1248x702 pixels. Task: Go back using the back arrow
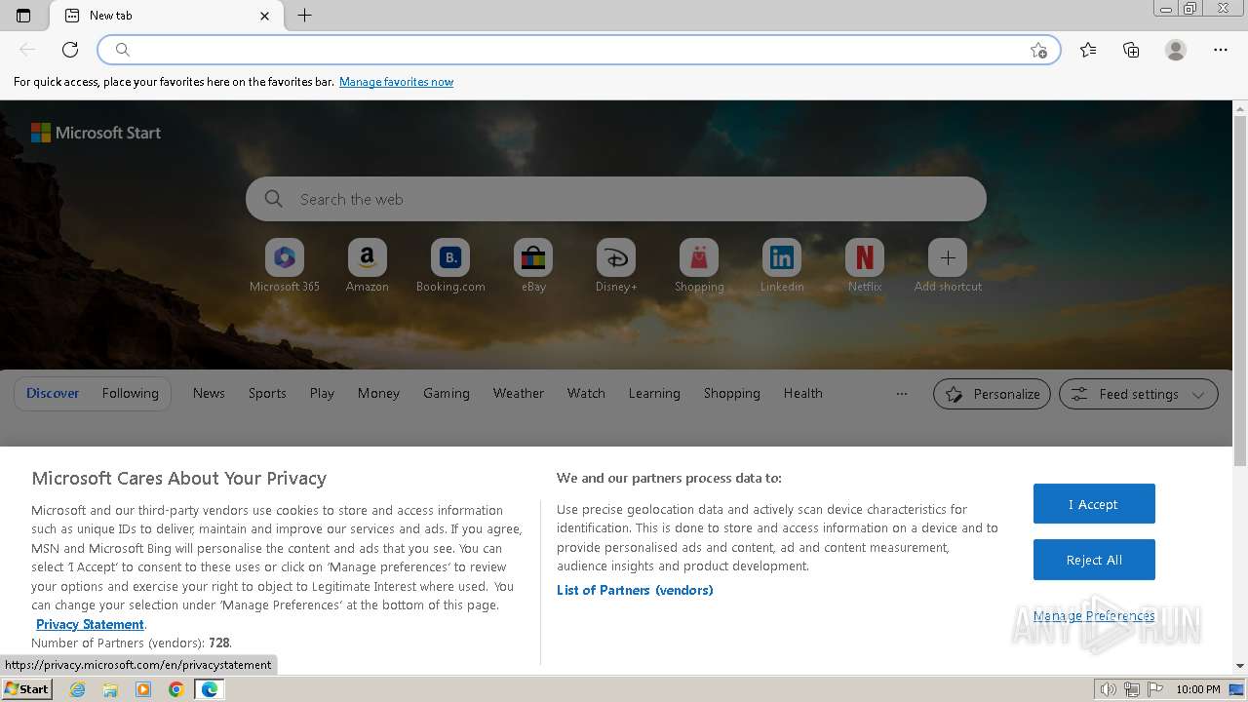[x=27, y=50]
